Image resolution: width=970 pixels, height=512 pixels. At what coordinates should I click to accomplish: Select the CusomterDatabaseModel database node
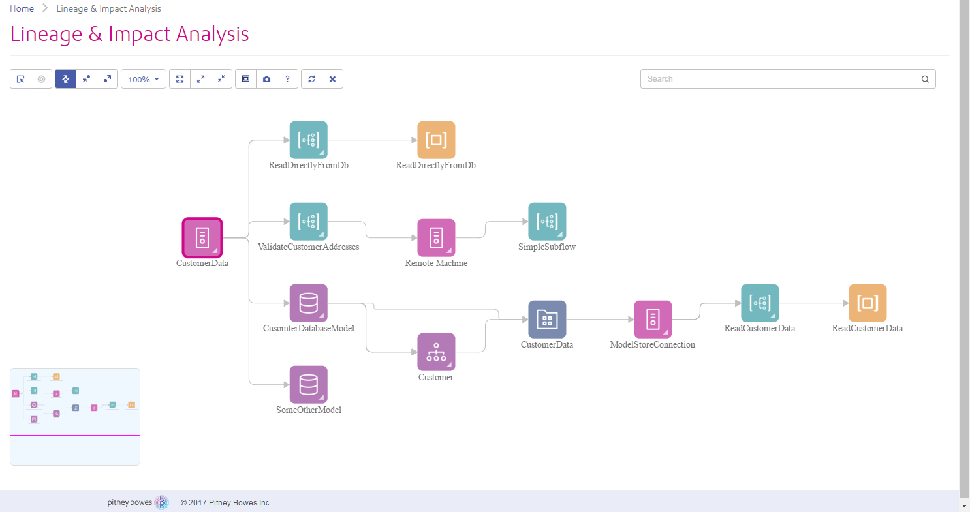308,303
